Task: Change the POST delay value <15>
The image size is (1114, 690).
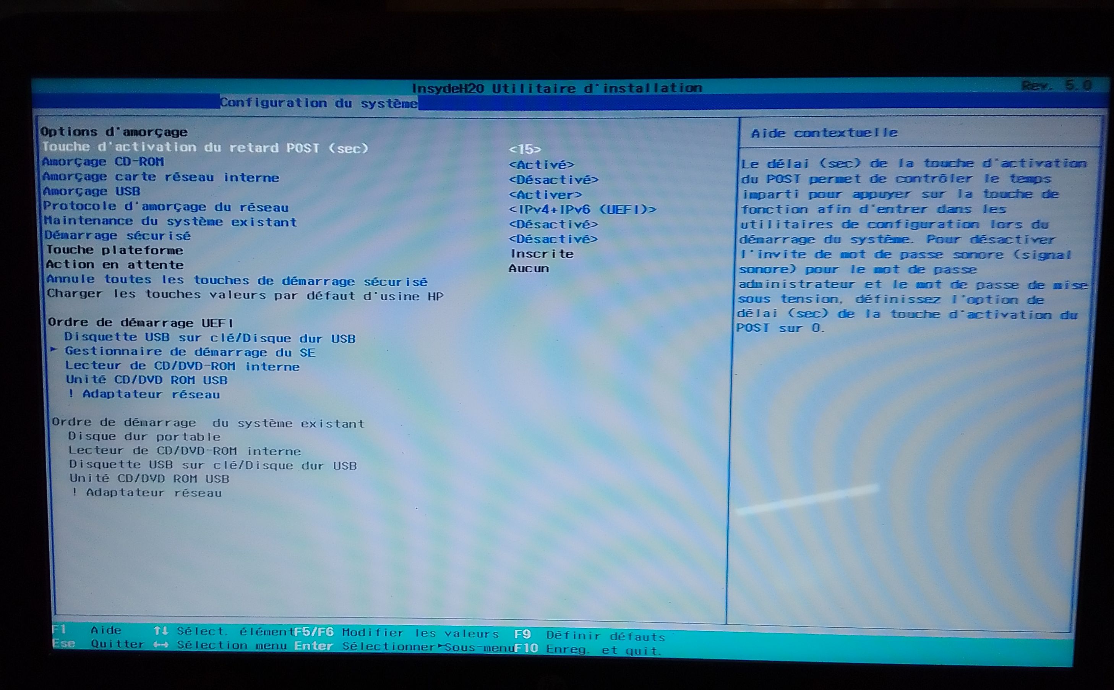Action: click(525, 150)
